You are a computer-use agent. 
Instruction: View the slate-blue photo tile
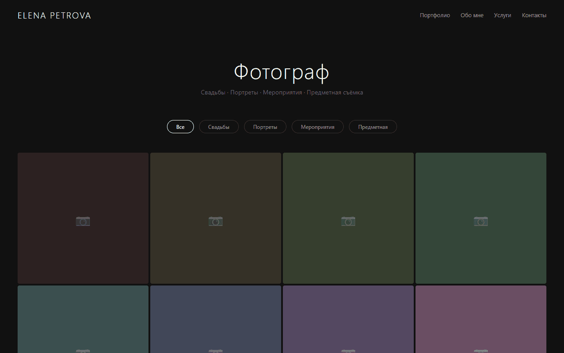click(215, 319)
